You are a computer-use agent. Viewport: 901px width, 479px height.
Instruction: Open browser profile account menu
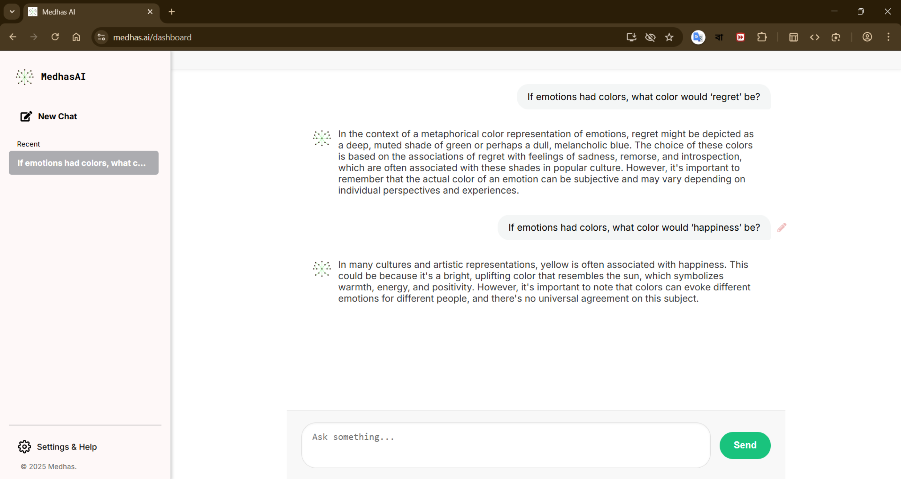coord(867,37)
